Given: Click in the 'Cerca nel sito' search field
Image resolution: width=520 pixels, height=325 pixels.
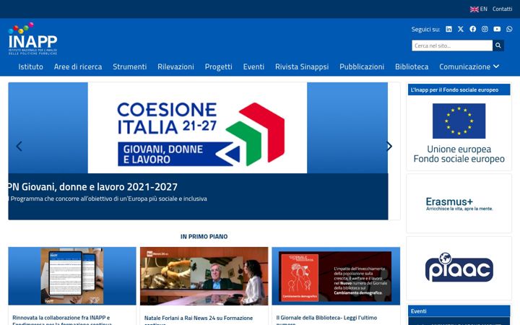Looking at the screenshot, I should 452,45.
